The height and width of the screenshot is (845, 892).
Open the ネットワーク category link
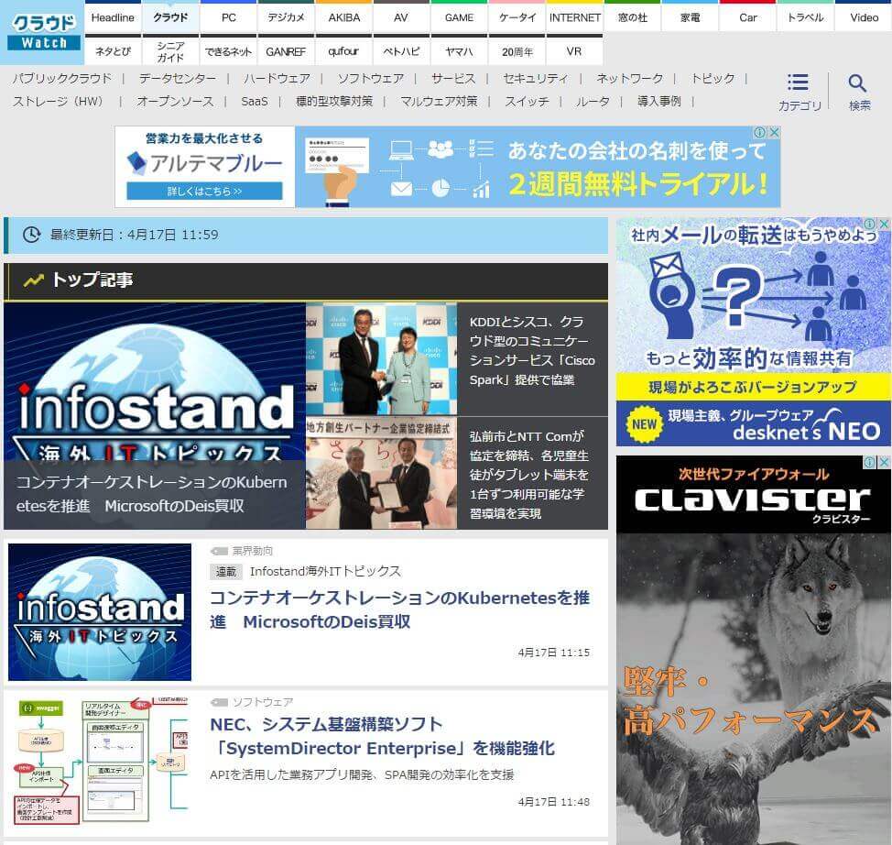click(629, 78)
